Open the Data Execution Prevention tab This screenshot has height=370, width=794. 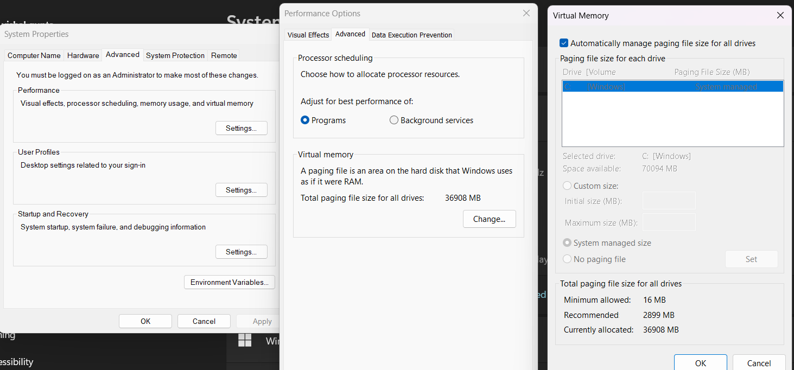click(x=411, y=35)
